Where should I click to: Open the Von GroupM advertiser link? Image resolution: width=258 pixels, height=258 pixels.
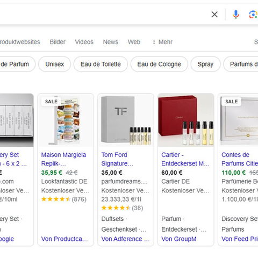click(179, 239)
